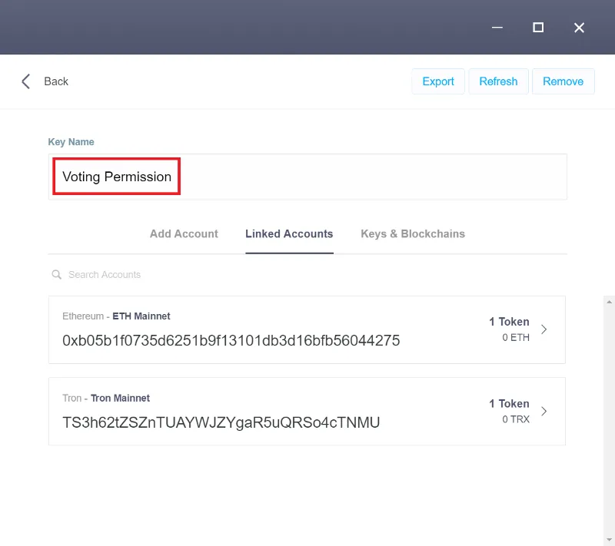
Task: Click the Tron Mainnet network label
Action: [x=121, y=398]
